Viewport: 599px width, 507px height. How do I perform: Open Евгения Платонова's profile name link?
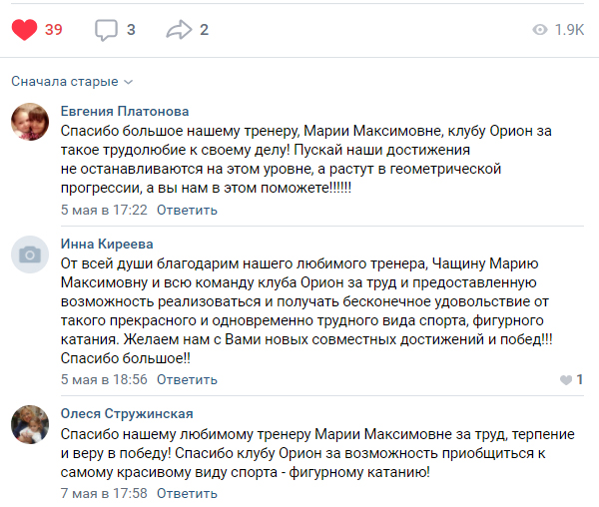click(x=125, y=111)
